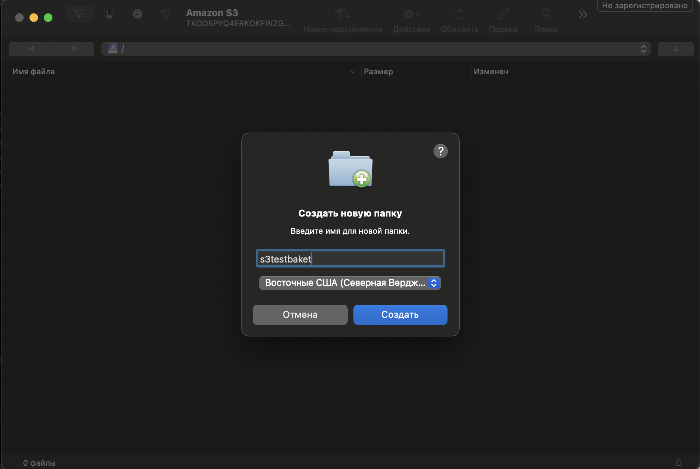Open the history clock icon

[137, 14]
